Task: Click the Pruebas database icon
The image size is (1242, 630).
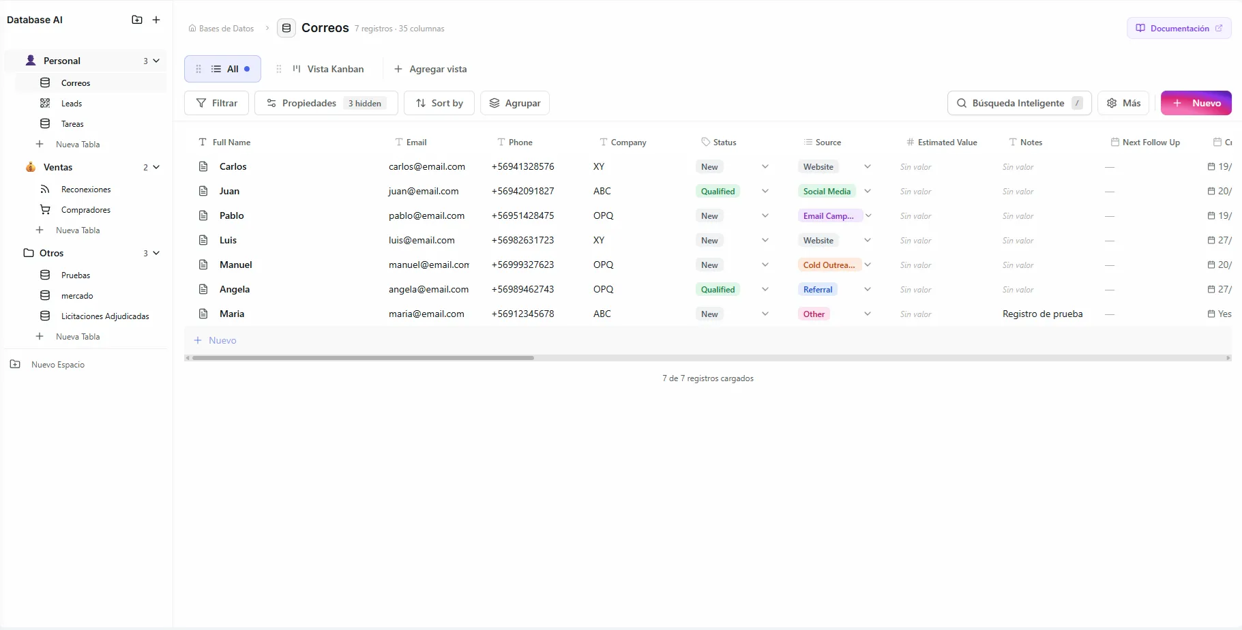Action: (x=45, y=275)
